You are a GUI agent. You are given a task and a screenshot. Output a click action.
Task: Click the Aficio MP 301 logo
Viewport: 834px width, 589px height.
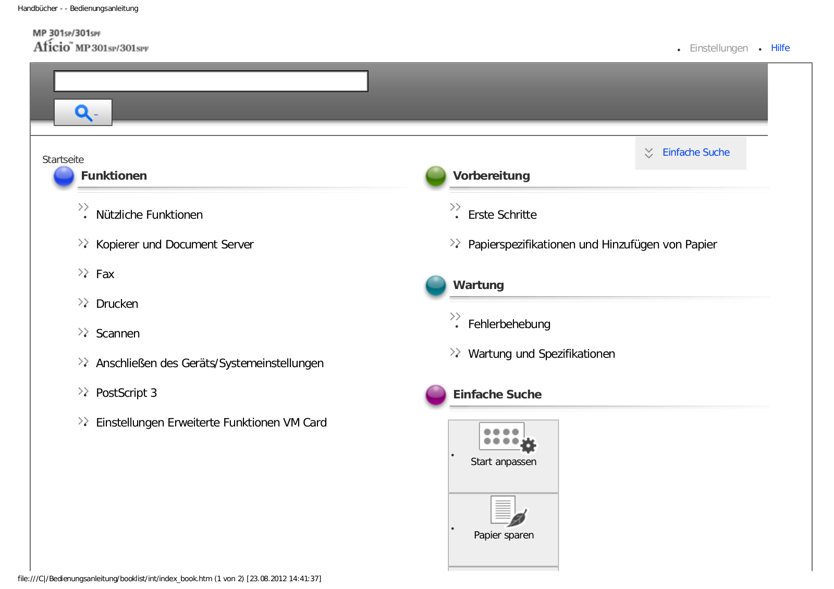91,41
